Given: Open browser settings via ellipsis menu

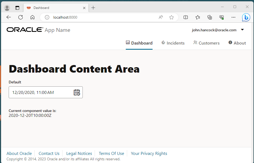Looking at the screenshot, I should tap(233, 17).
